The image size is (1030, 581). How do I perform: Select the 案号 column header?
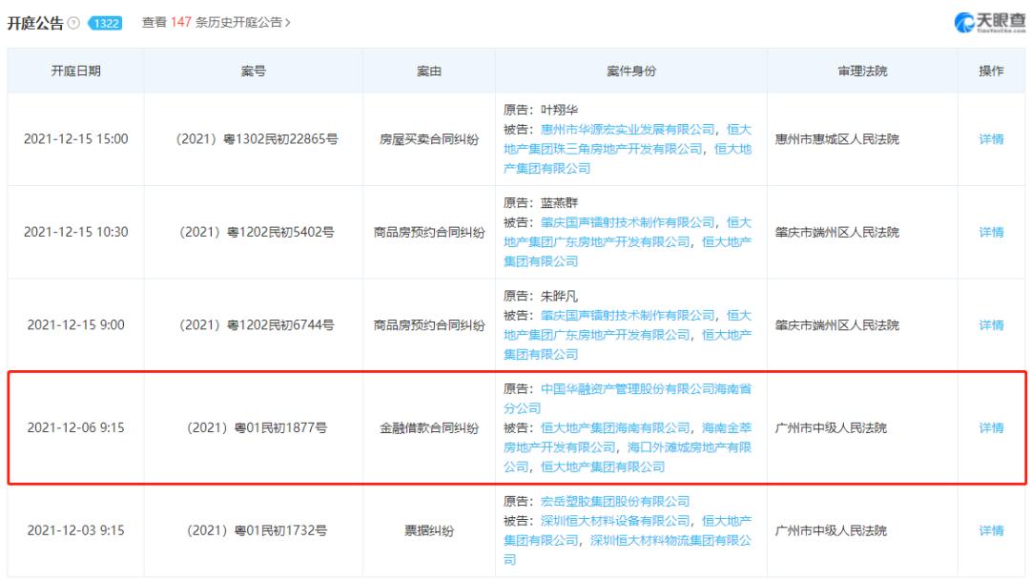(253, 71)
